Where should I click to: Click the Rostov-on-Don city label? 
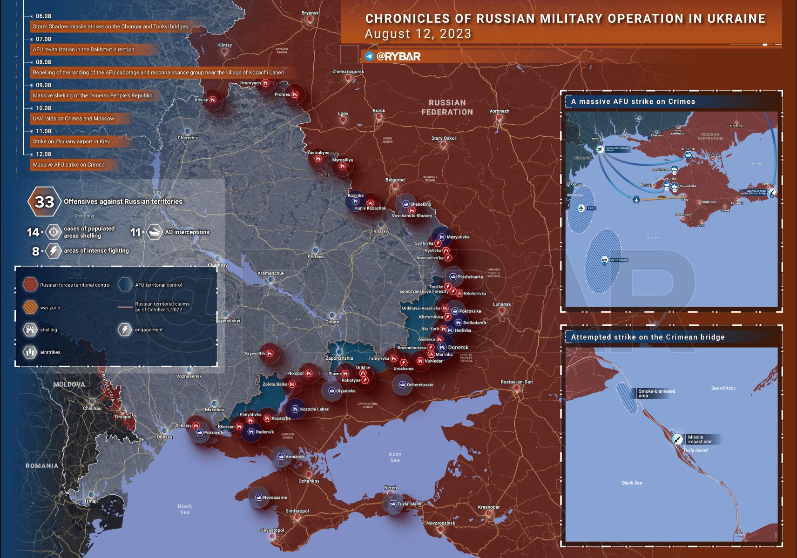[x=517, y=382]
